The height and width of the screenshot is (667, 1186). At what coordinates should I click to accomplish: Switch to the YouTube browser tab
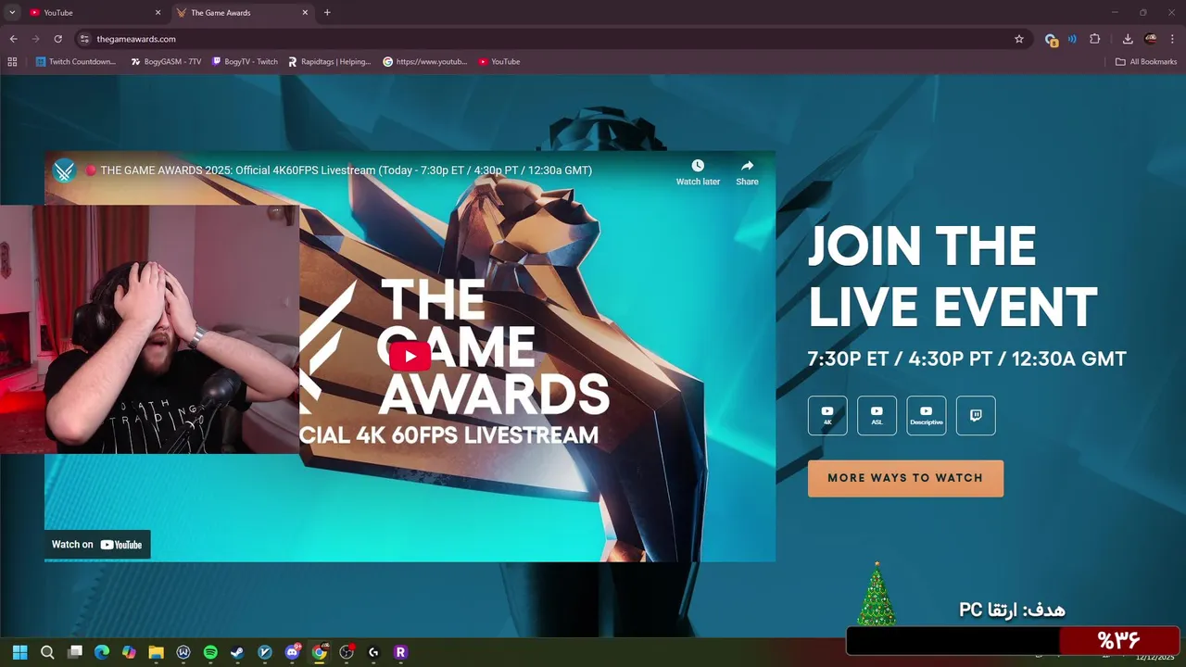point(93,13)
